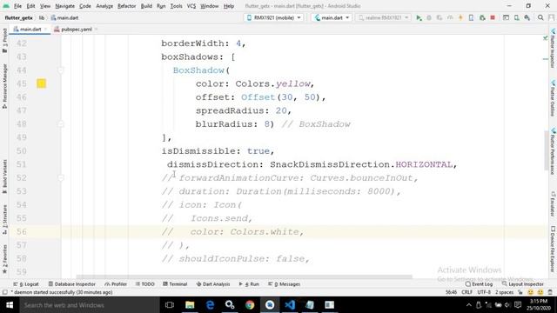The width and height of the screenshot is (557, 313).
Task: Click the lib breadcrumb in navigation bar
Action: click(42, 17)
